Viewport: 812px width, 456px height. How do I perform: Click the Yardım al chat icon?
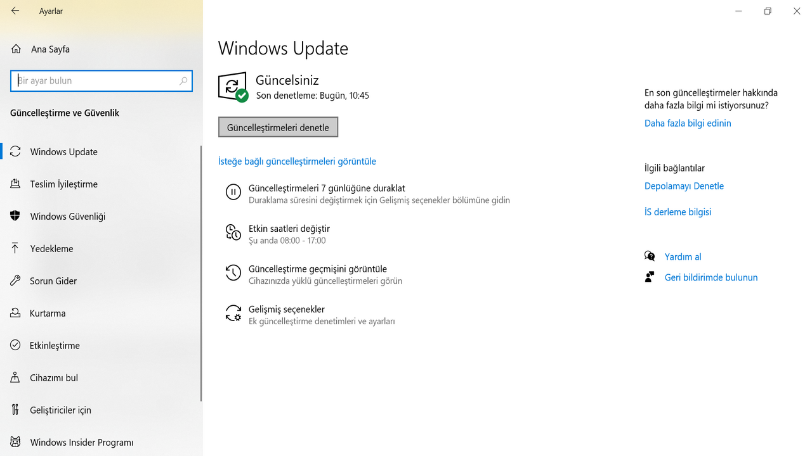click(x=650, y=256)
